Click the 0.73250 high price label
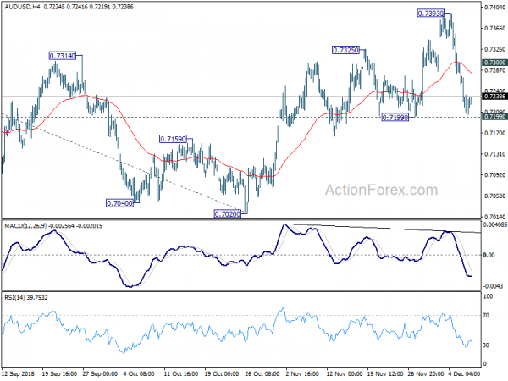 pos(347,51)
